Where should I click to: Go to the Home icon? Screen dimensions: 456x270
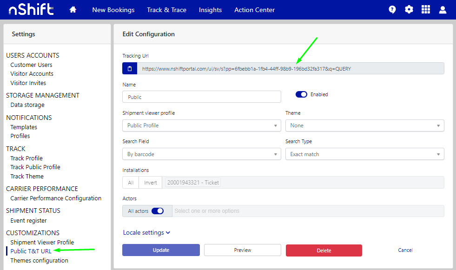[73, 10]
